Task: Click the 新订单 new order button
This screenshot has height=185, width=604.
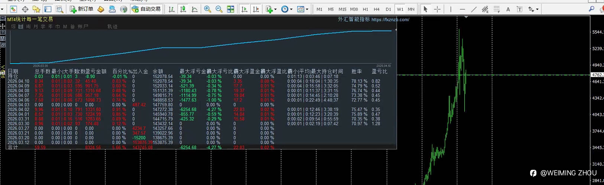Action: click(81, 9)
